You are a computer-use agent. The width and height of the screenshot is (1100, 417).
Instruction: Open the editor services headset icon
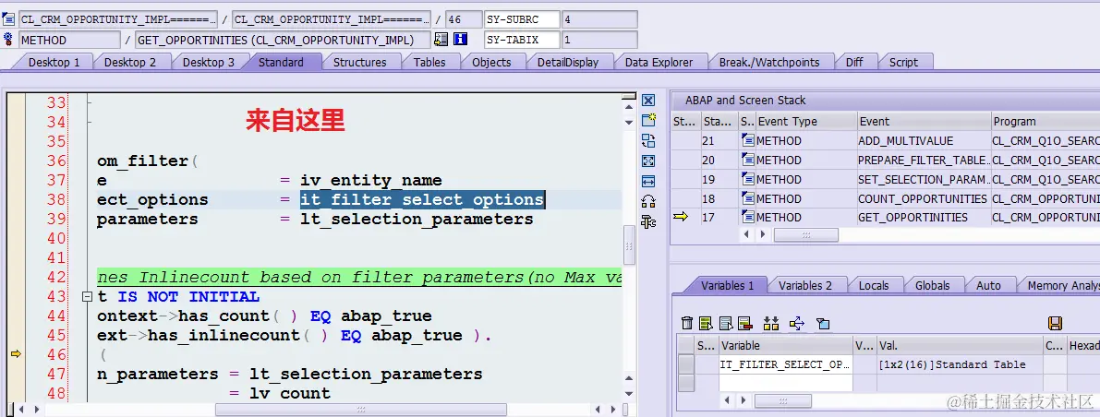point(648,202)
